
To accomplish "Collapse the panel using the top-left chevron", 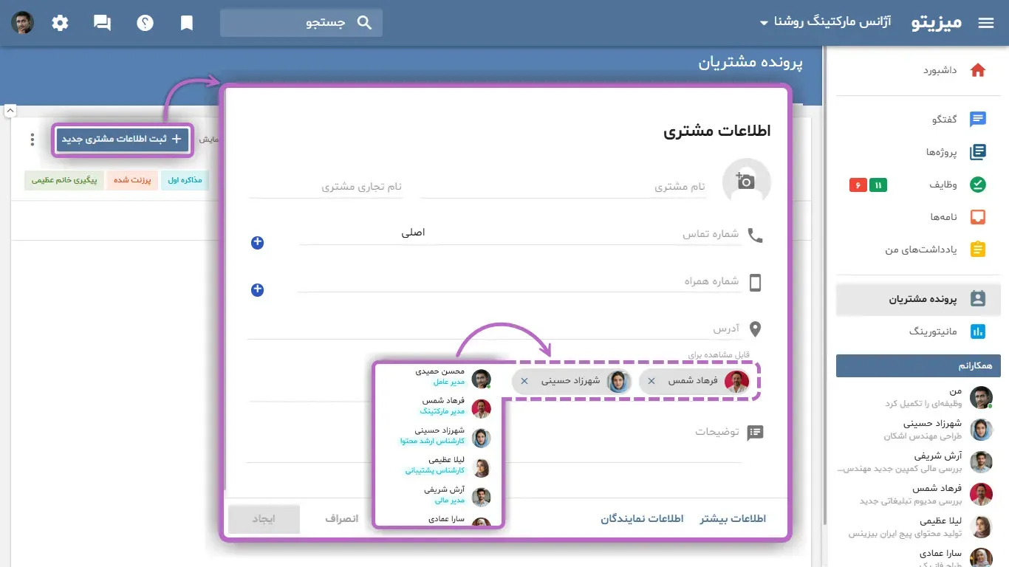I will pos(10,111).
